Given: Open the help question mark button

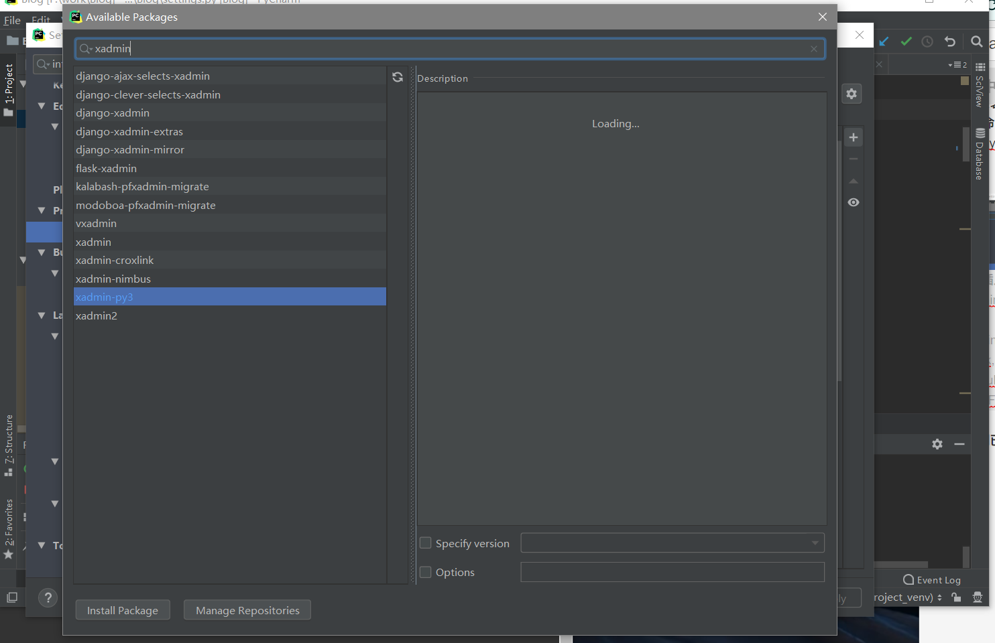Looking at the screenshot, I should click(x=48, y=598).
